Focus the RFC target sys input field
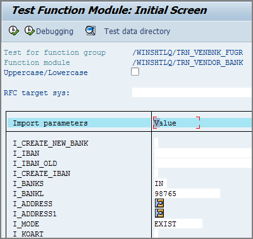The height and width of the screenshot is (239, 253). coord(192,93)
